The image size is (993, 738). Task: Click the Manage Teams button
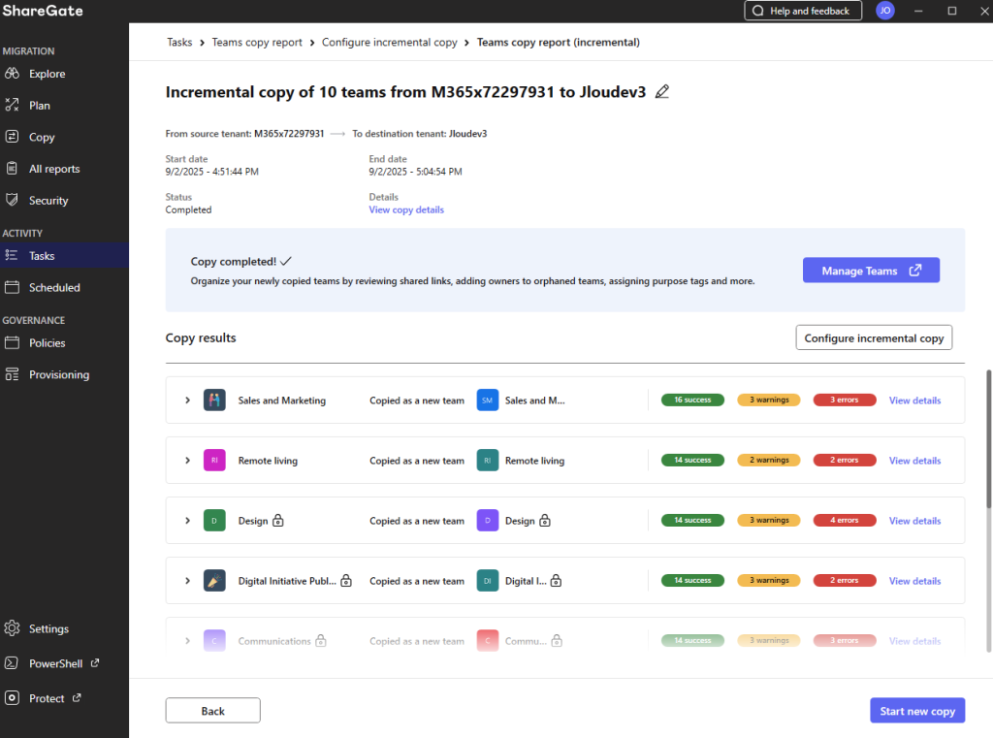click(x=871, y=271)
